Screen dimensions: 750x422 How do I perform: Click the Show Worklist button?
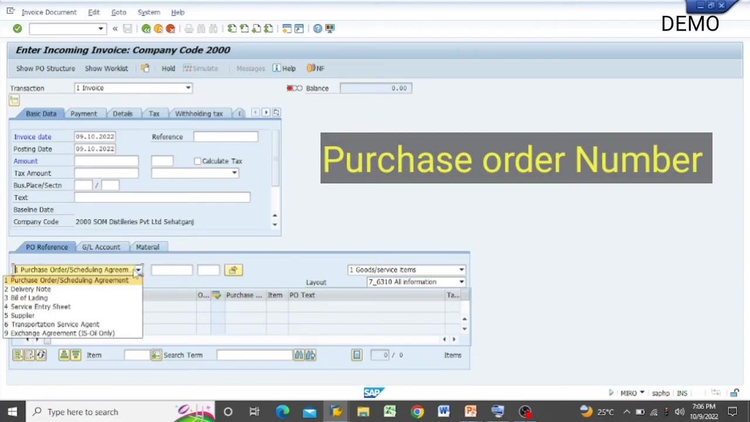click(106, 69)
